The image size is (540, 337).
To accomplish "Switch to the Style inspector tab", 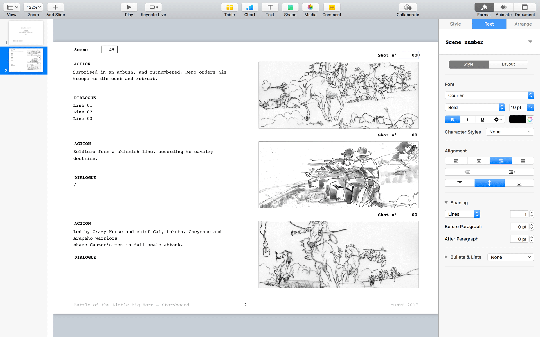I will (x=455, y=24).
